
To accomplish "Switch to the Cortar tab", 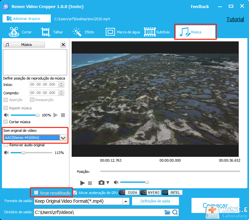I will point(20,32).
